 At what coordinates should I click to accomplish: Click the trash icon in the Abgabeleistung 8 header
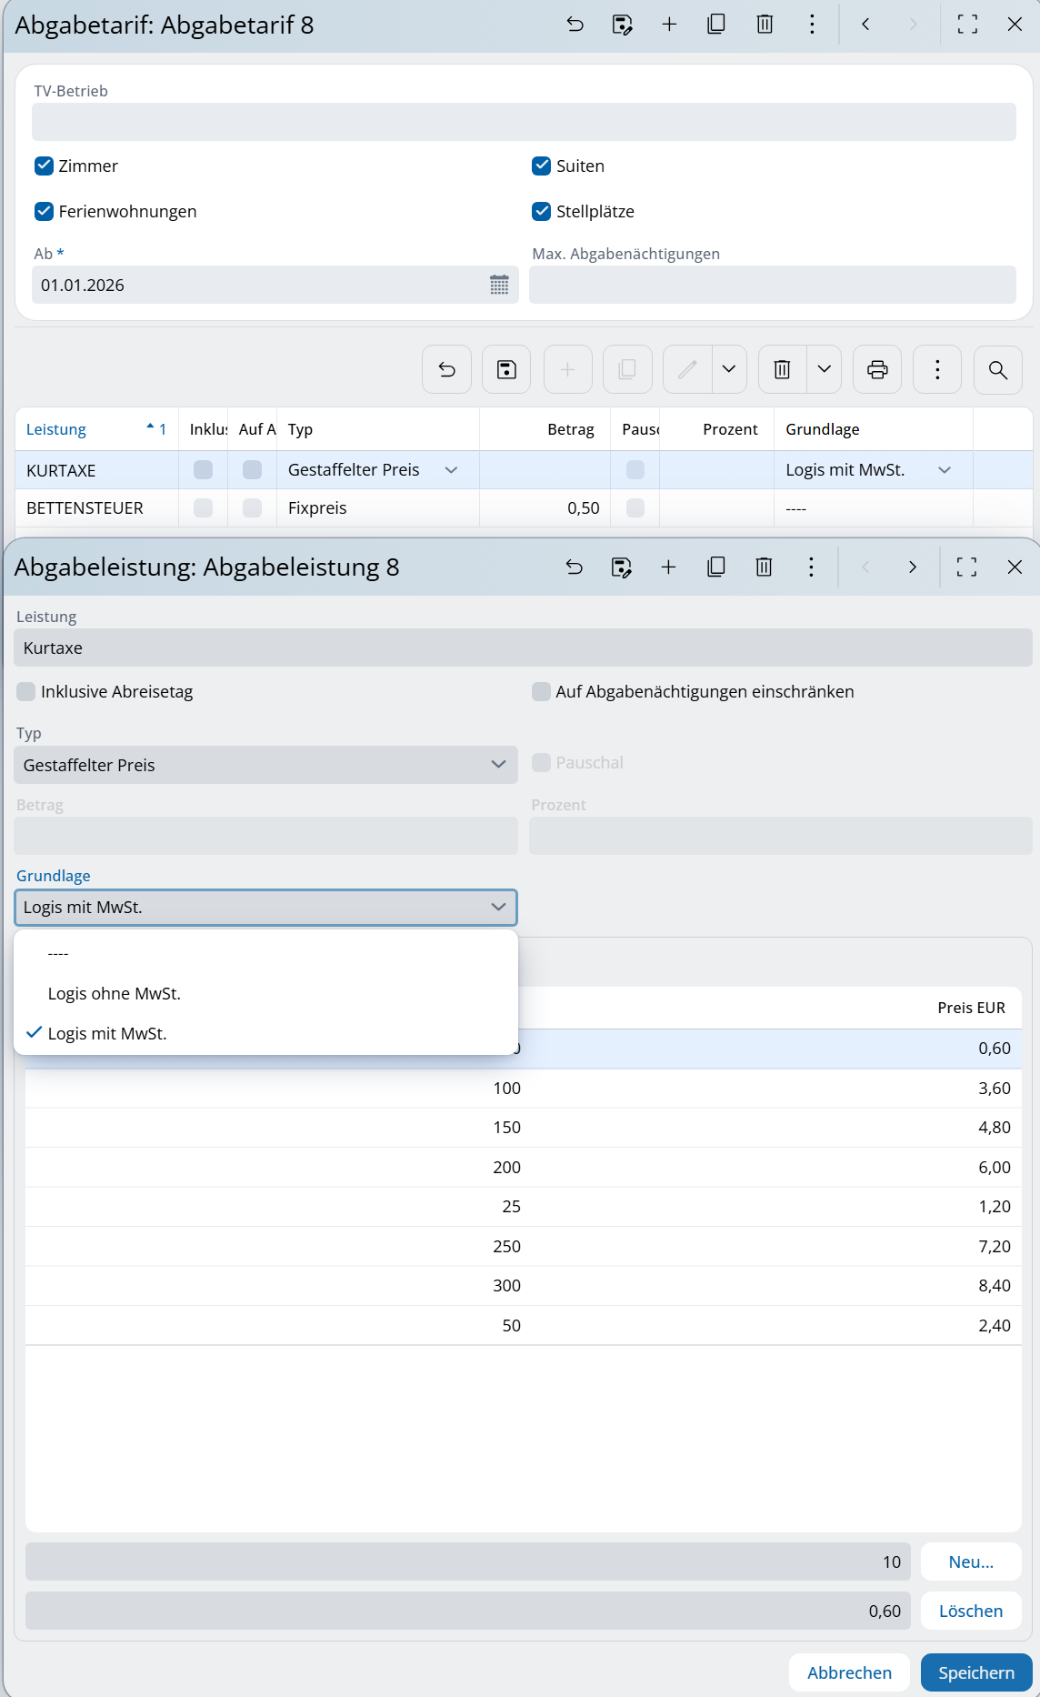[x=764, y=567]
